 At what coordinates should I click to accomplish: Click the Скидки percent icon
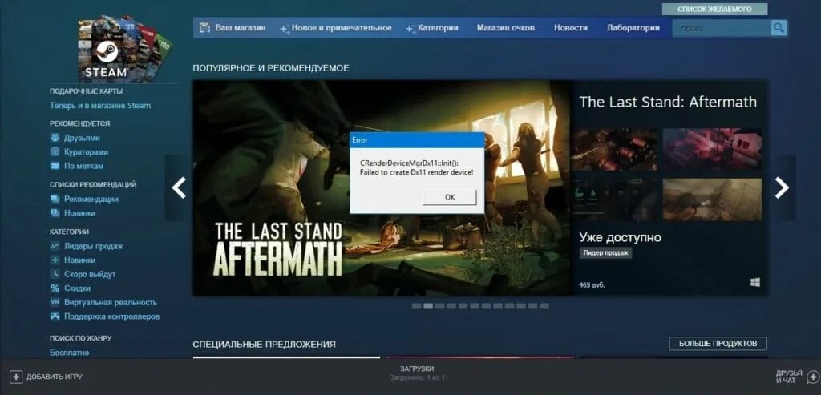coord(55,288)
